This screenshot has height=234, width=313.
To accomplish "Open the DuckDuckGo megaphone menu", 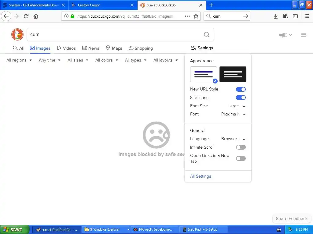I will tap(285, 35).
